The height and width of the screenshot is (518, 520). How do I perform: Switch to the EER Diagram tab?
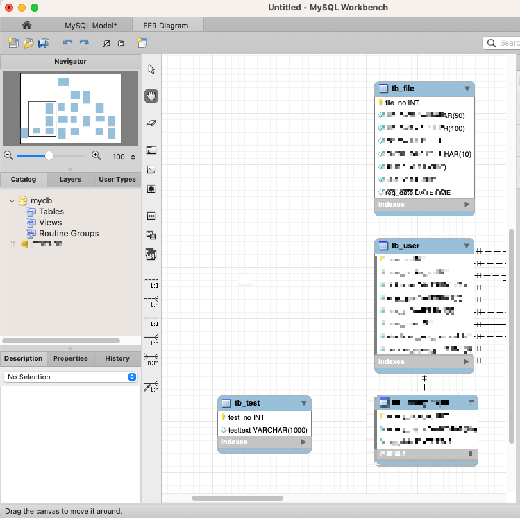pos(166,26)
